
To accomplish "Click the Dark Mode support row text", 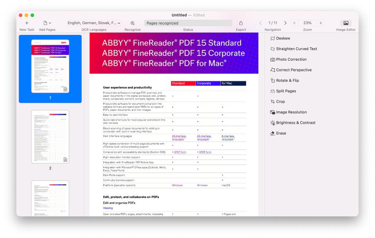I will pos(114,175).
